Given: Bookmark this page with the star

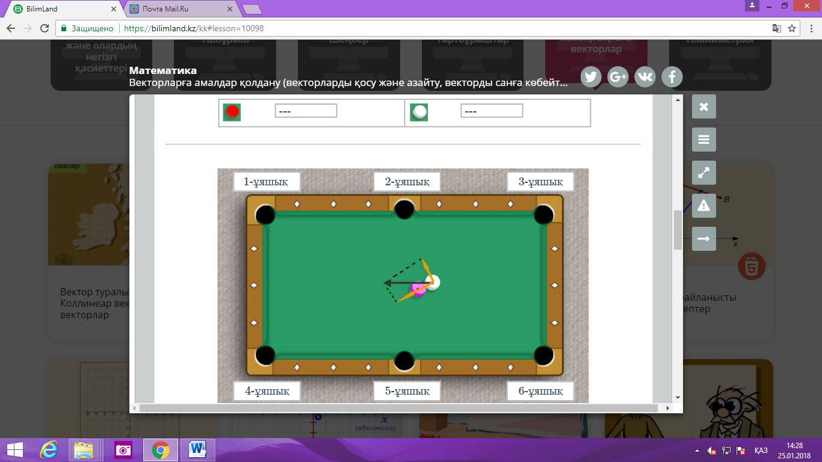Looking at the screenshot, I should point(792,28).
